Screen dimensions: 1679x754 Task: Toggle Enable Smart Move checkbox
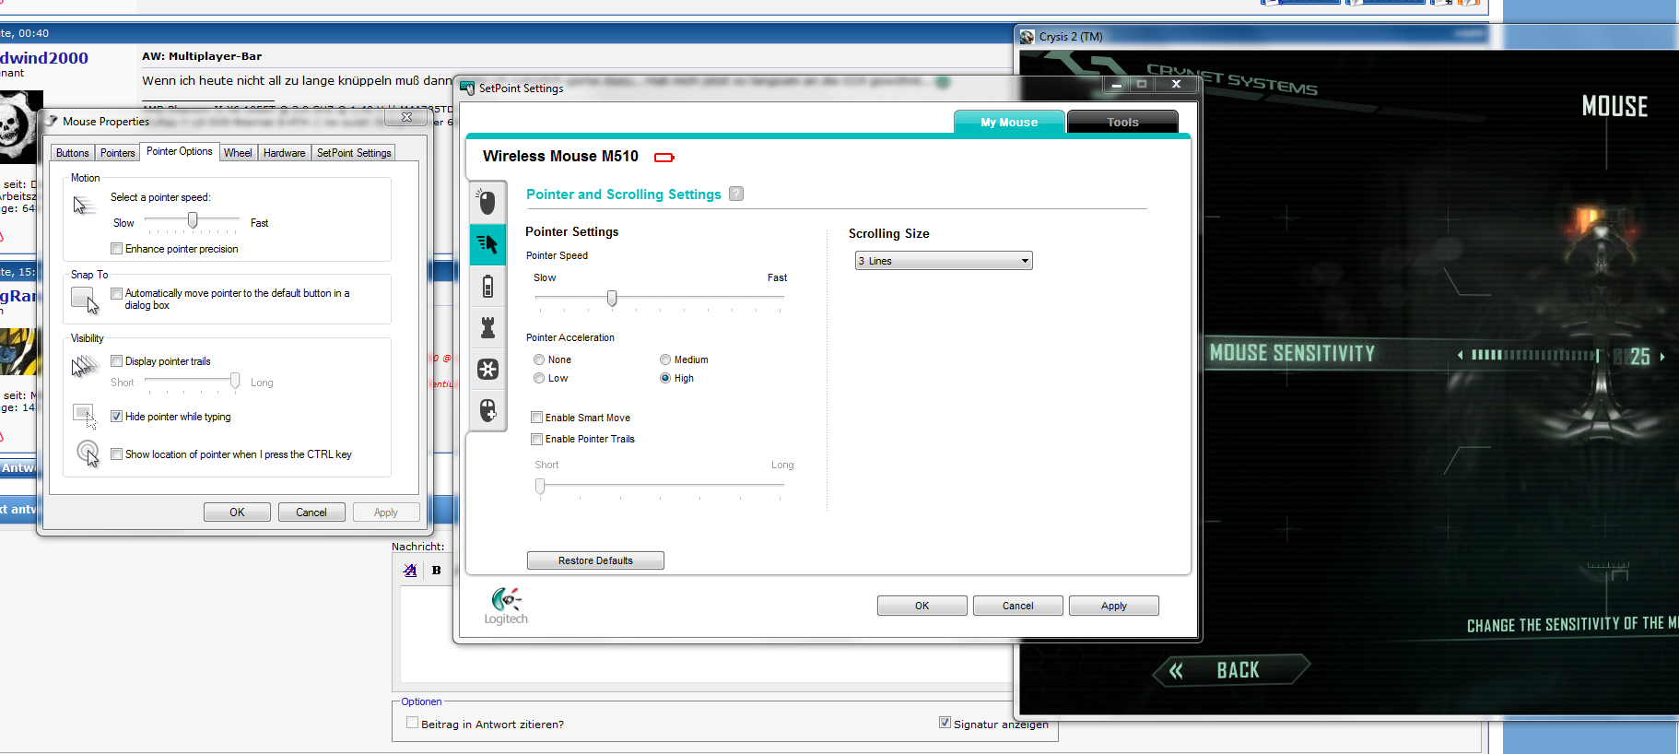tap(536, 418)
